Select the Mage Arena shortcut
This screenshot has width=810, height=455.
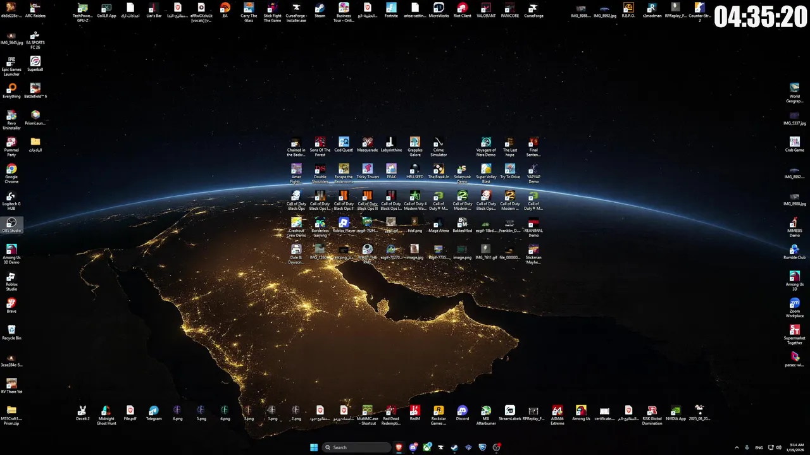[439, 225]
